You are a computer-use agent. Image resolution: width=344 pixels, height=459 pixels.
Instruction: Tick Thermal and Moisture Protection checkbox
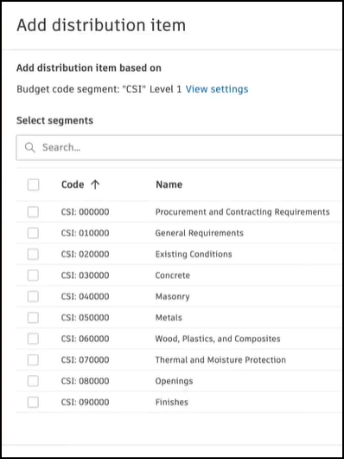33,359
